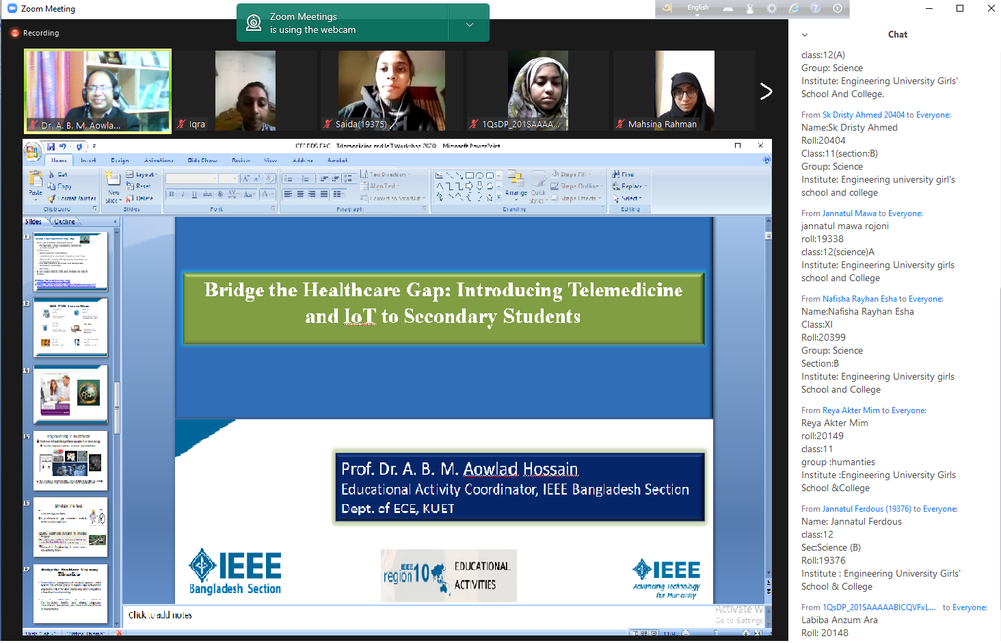Show next page of Zoom video participants
The image size is (1001, 643).
[x=766, y=91]
